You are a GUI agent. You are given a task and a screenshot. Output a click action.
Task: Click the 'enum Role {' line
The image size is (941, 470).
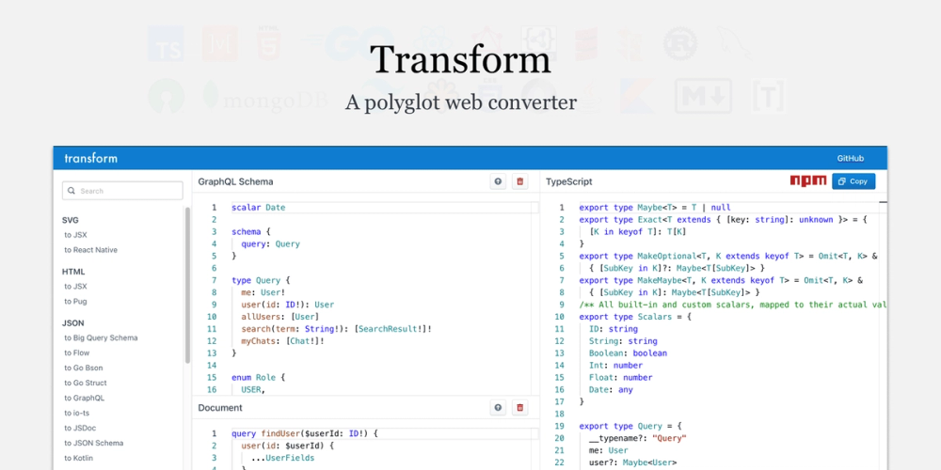[x=259, y=378]
